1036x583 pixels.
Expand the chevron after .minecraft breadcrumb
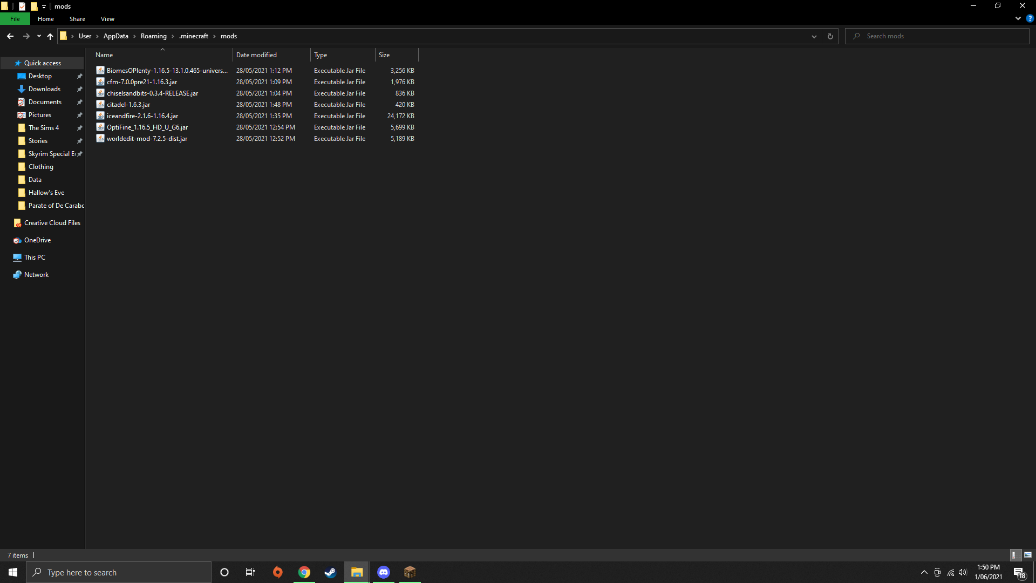pos(214,36)
